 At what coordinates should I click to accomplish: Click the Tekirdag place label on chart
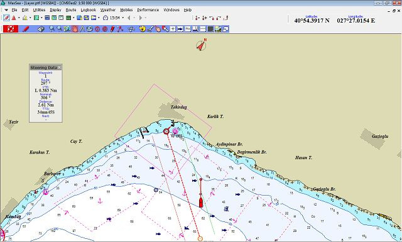[178, 107]
